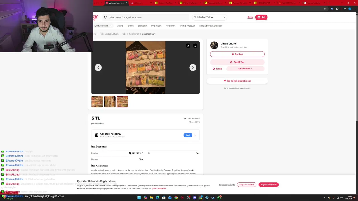Copy listing number via copy icon
Image resolution: width=358 pixels, height=201 pixels.
(x=130, y=153)
